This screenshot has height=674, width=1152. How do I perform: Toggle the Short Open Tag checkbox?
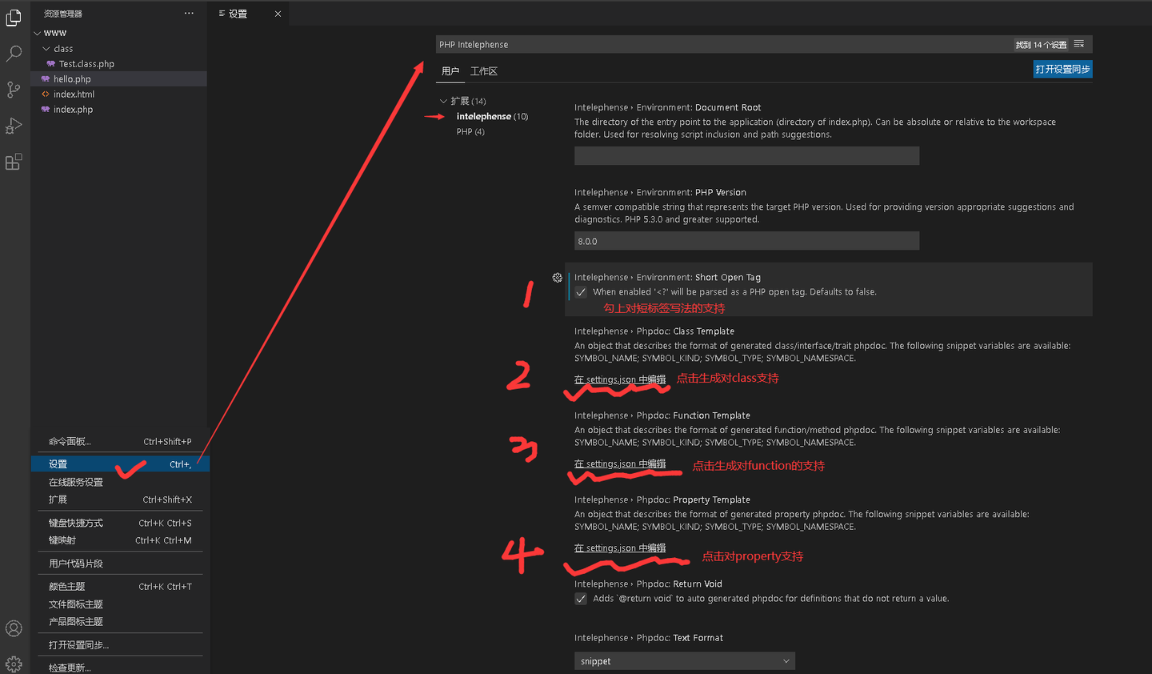click(581, 292)
